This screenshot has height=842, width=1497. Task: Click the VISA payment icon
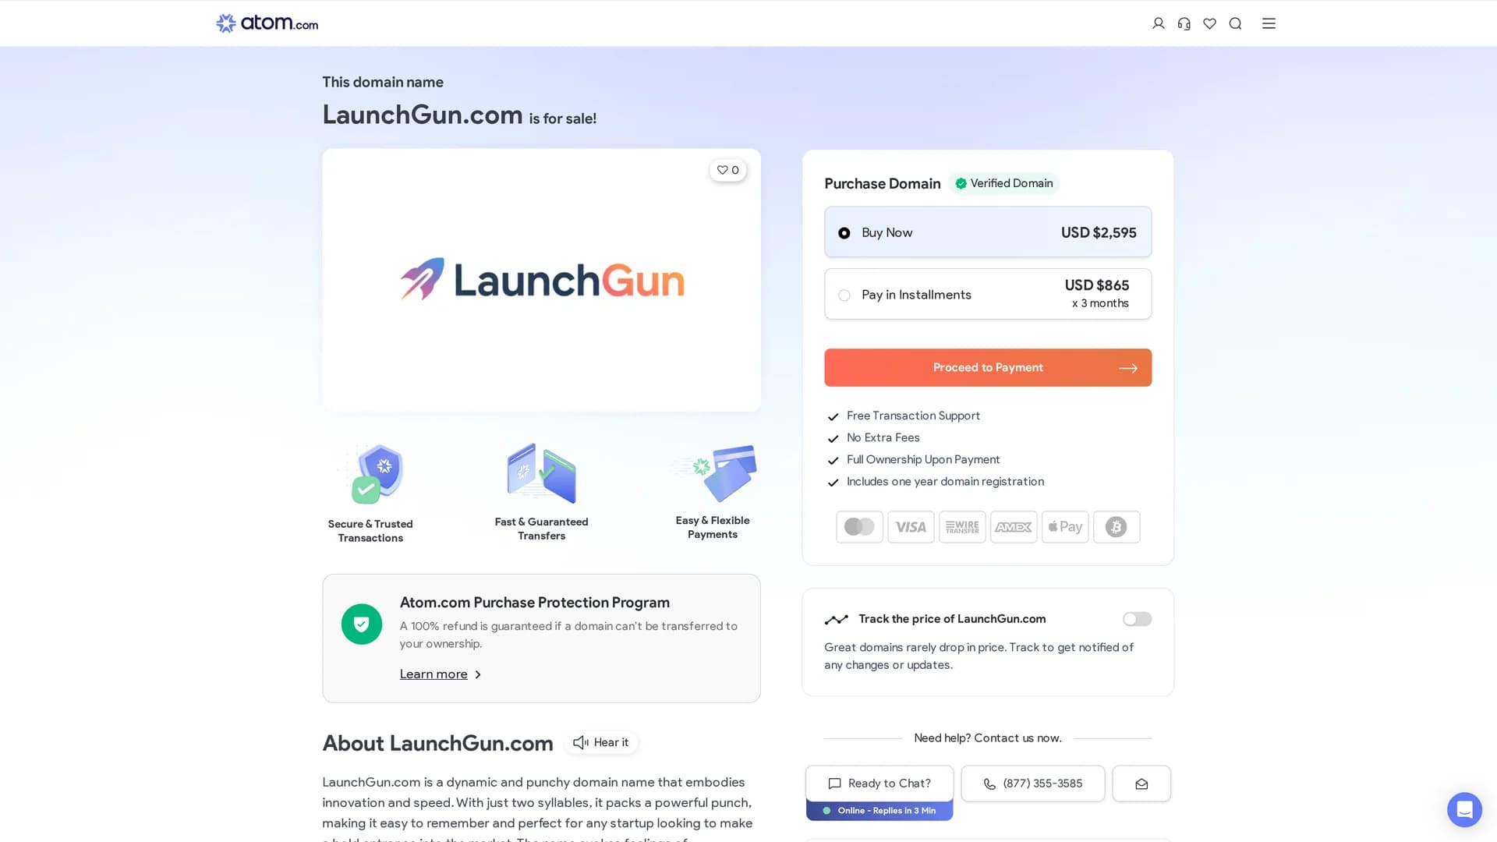pyautogui.click(x=911, y=527)
